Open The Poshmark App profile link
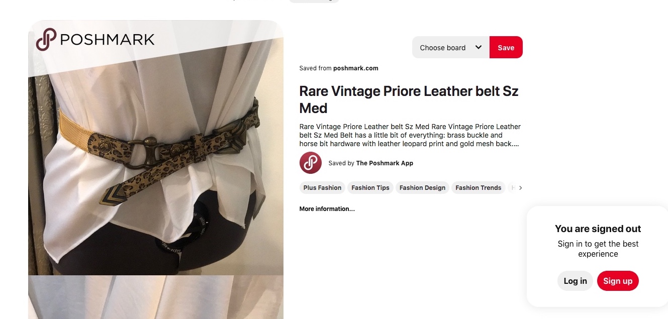 (385, 163)
